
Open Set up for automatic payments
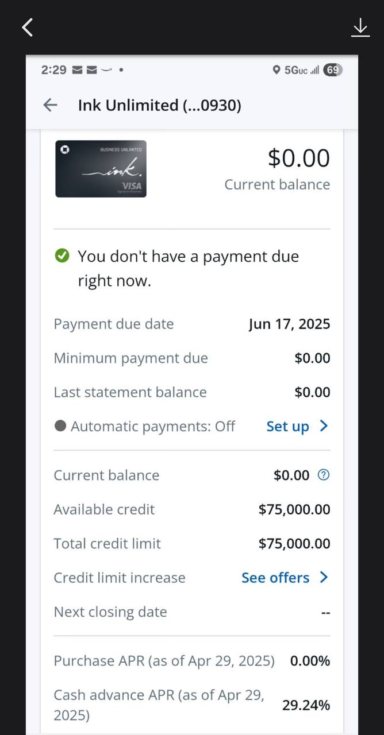coord(288,426)
